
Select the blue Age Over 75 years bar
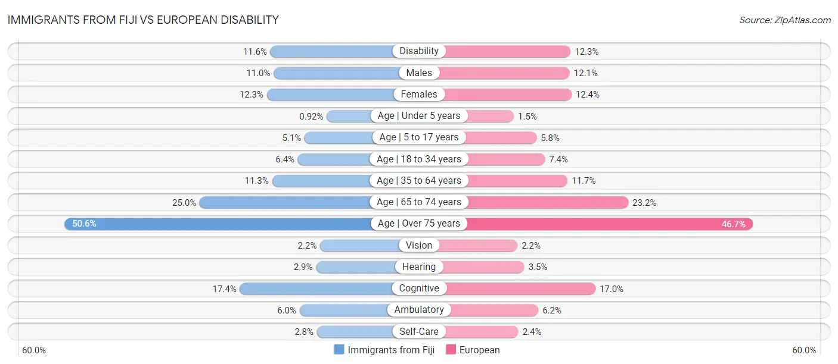pos(221,224)
